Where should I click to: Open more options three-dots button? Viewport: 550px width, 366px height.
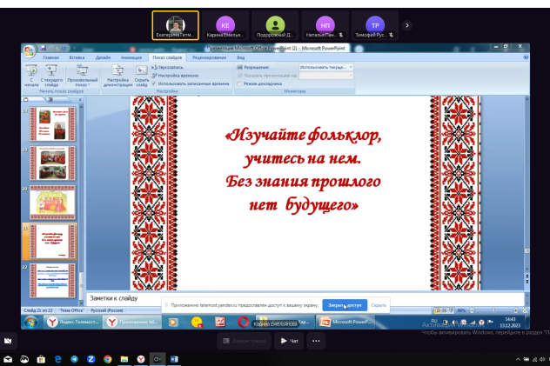[316, 341]
